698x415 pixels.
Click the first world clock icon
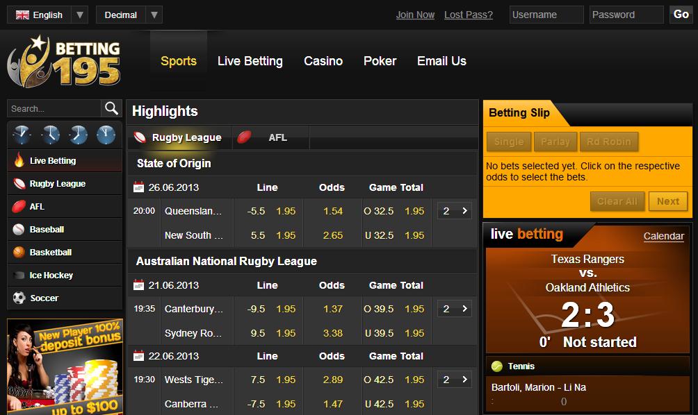coord(22,135)
